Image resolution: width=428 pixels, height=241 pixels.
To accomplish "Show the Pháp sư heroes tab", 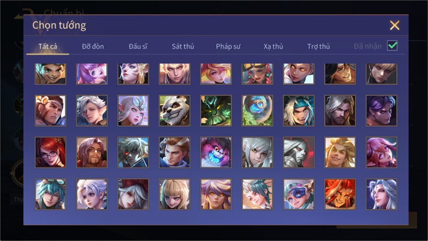I will point(228,47).
